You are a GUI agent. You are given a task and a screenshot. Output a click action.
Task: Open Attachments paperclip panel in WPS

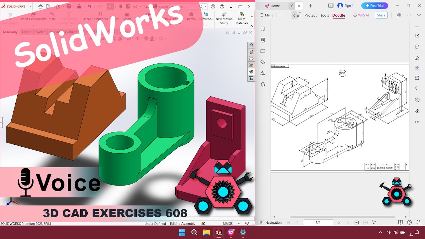pyautogui.click(x=263, y=62)
